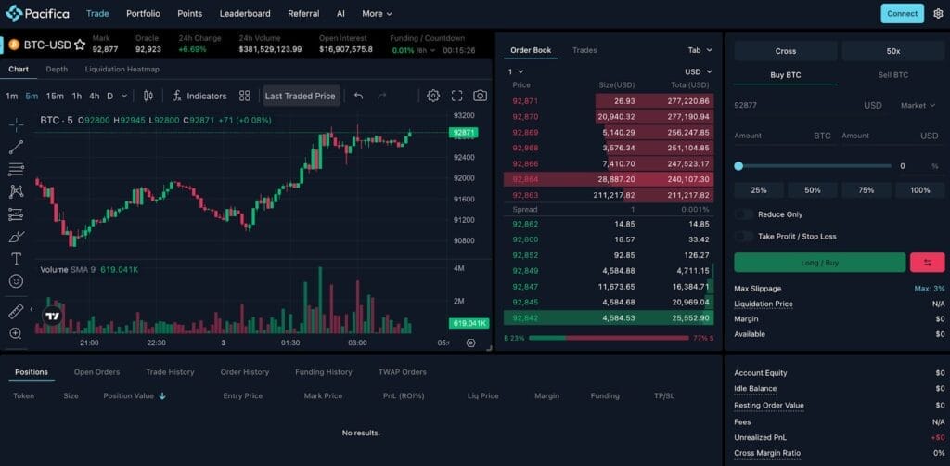Toggle fullscreen chart mode

(456, 96)
